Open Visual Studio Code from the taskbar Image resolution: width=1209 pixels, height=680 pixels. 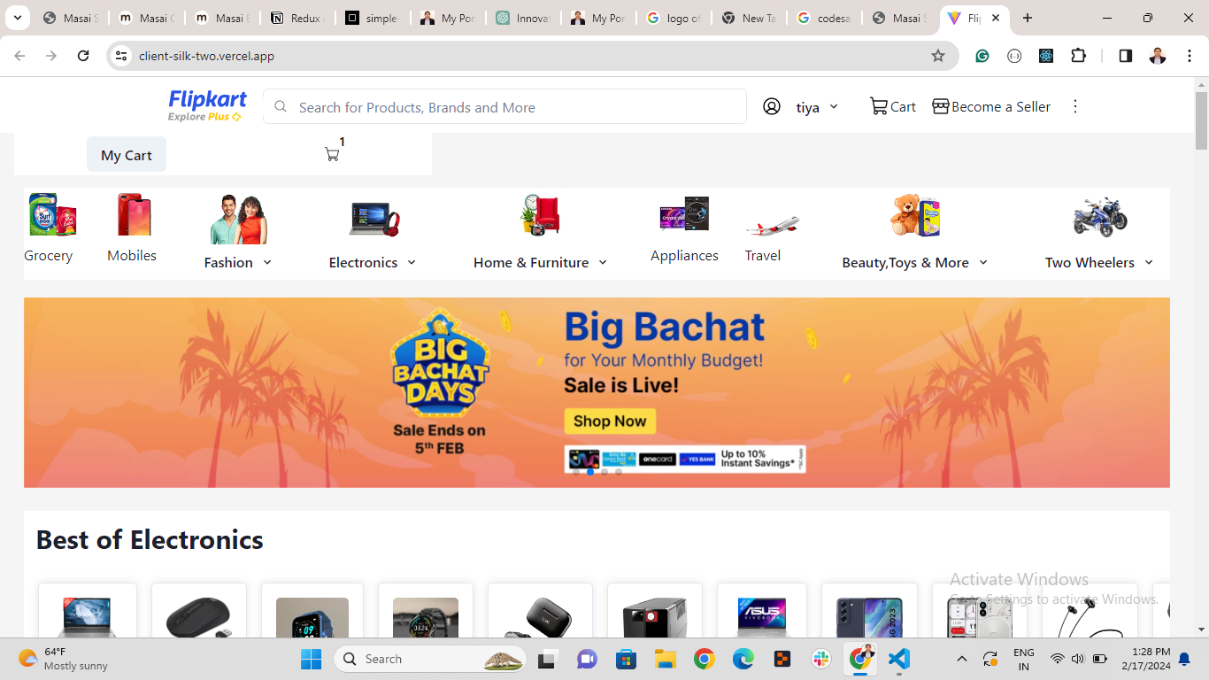click(898, 659)
